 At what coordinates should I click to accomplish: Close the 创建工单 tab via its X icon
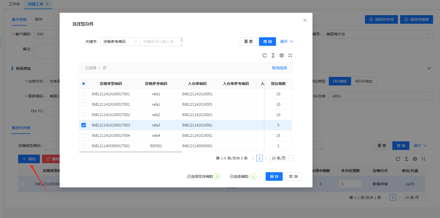pyautogui.click(x=47, y=4)
